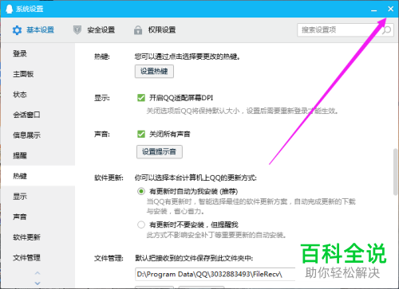
Task: Click the gear icon for basic settings
Action: point(17,30)
